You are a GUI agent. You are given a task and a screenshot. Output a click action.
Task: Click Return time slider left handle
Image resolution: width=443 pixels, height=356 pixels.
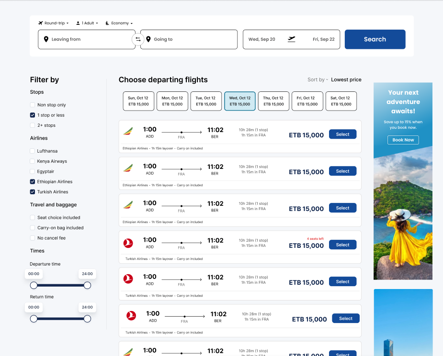[x=34, y=319]
